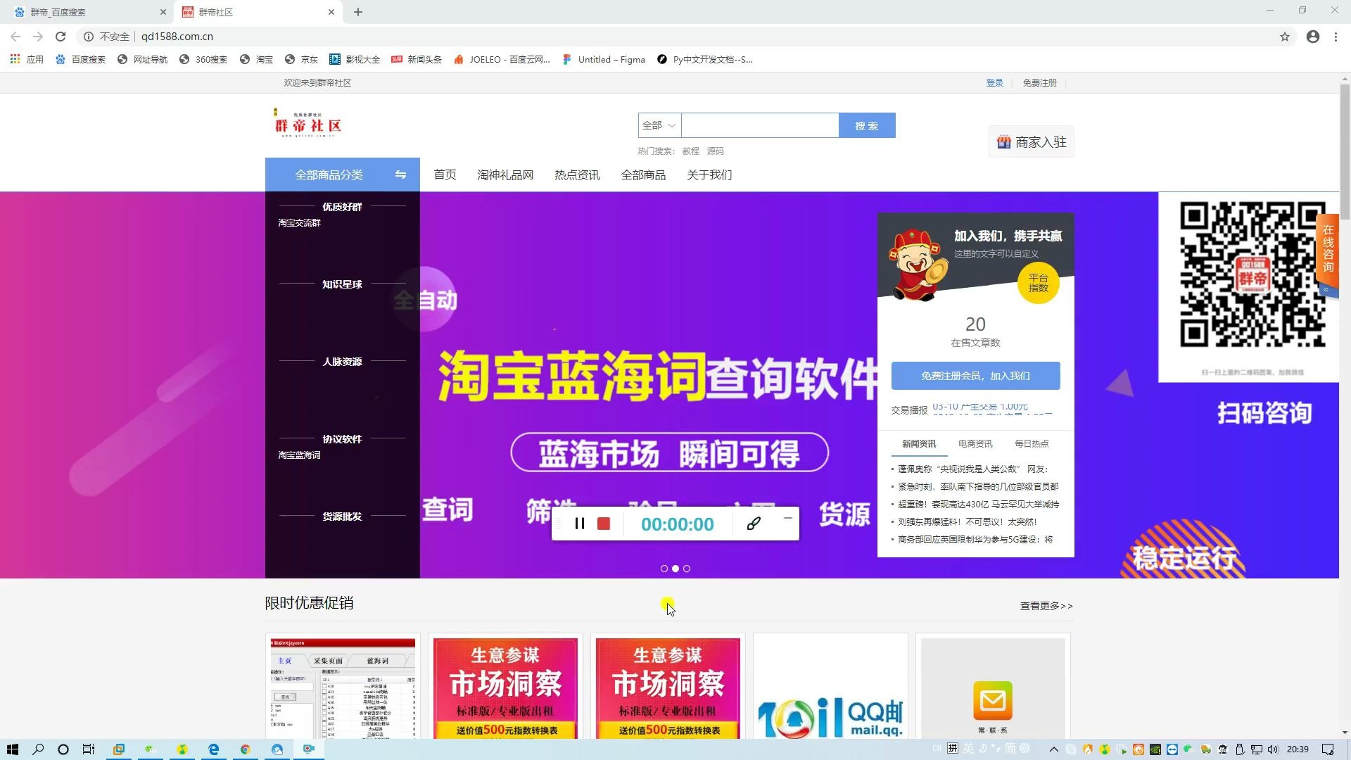Click the 登录 login link
The height and width of the screenshot is (760, 1351).
(x=994, y=82)
